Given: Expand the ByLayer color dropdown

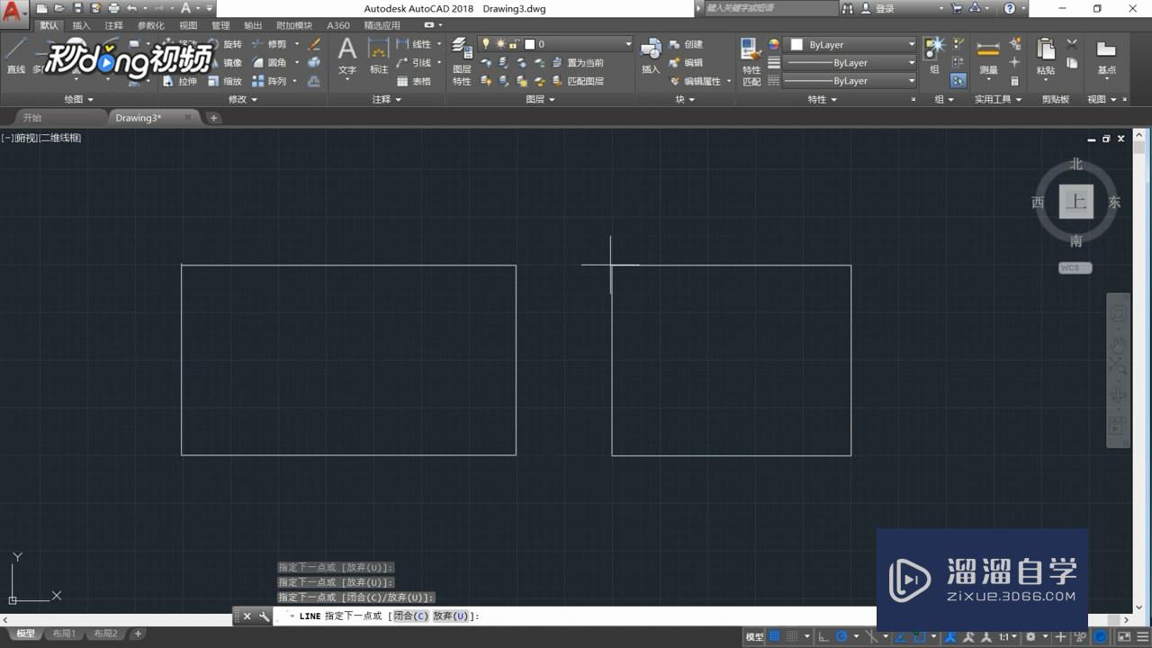Looking at the screenshot, I should tap(912, 43).
